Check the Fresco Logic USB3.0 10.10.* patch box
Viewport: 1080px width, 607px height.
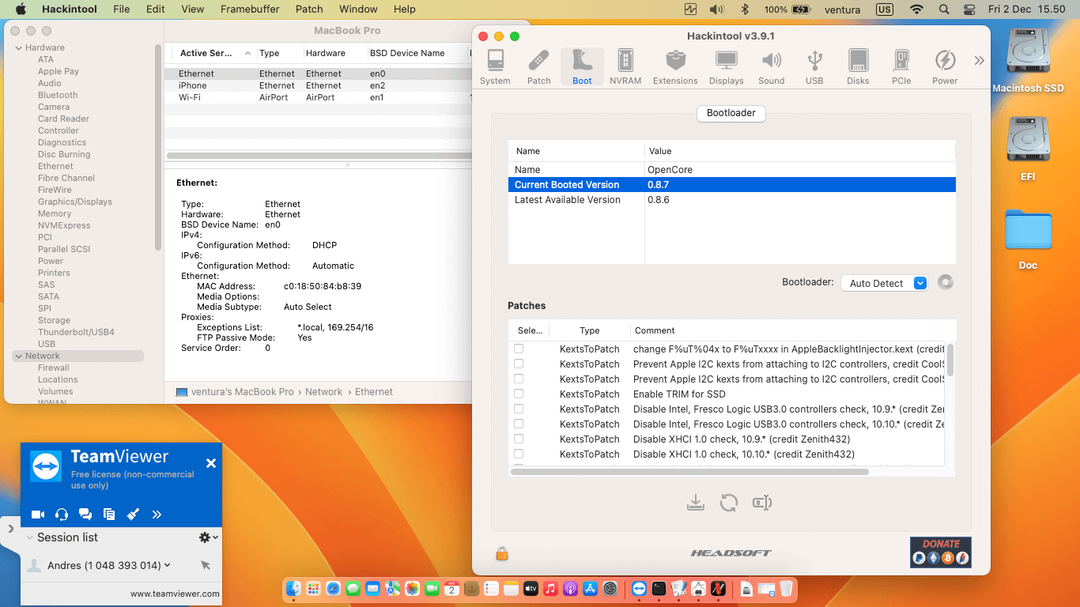pyautogui.click(x=519, y=424)
